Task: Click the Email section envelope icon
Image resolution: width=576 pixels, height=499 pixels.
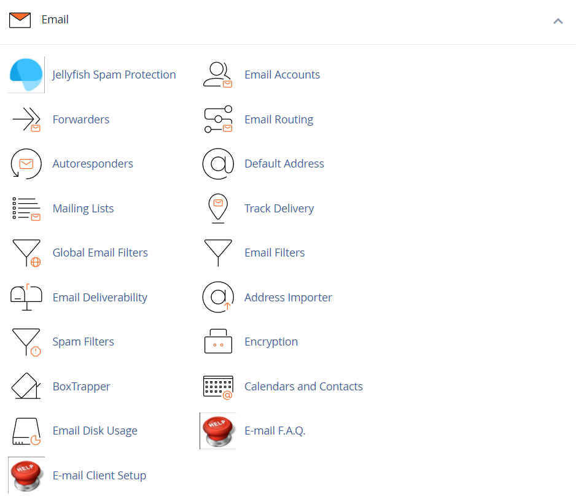Action: (x=20, y=20)
